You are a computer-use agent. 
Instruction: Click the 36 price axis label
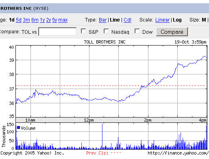11,103
